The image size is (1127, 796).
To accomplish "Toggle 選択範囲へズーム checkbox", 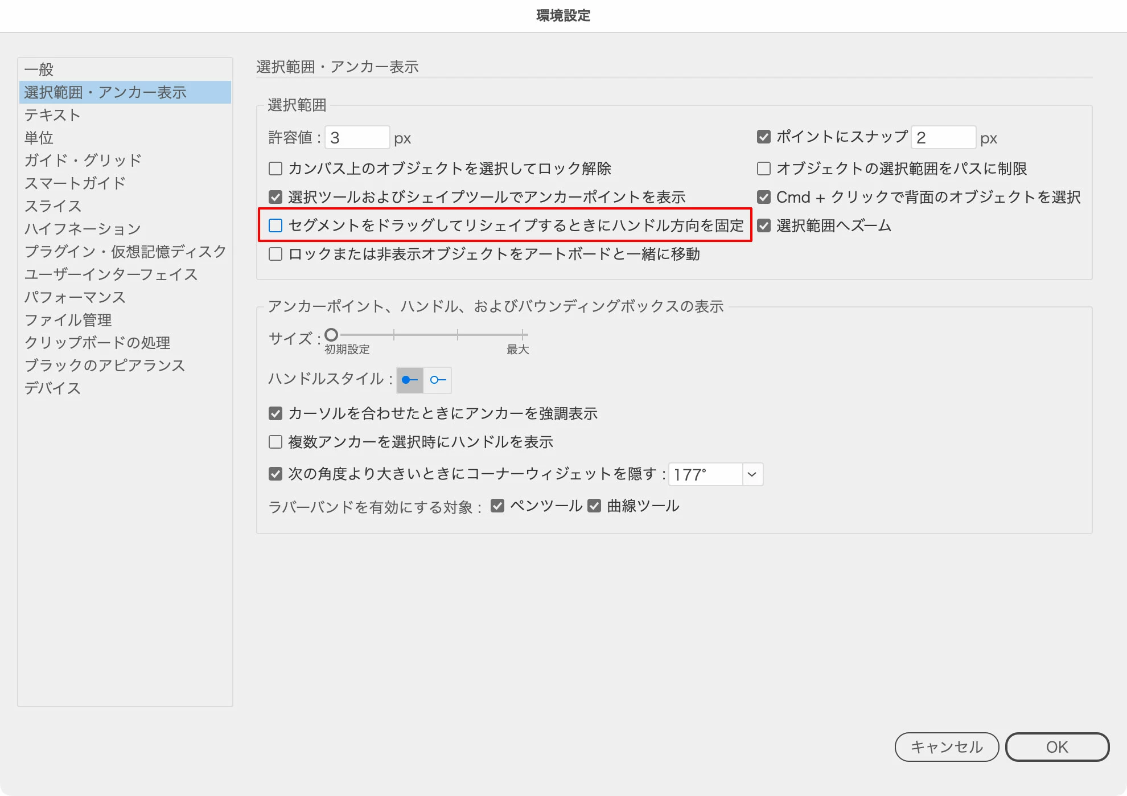I will tap(764, 225).
